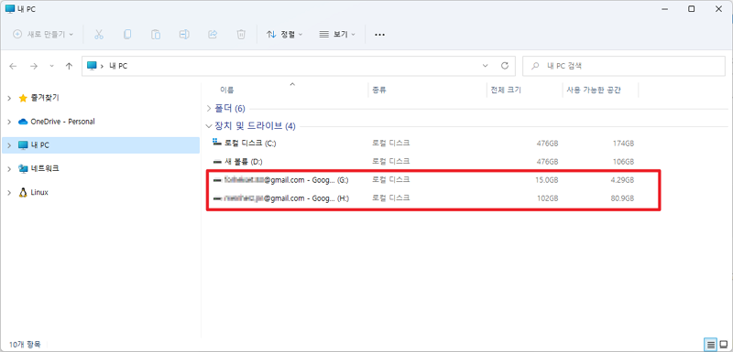Open the 정렬 sort dropdown
This screenshot has height=352, width=733.
285,35
